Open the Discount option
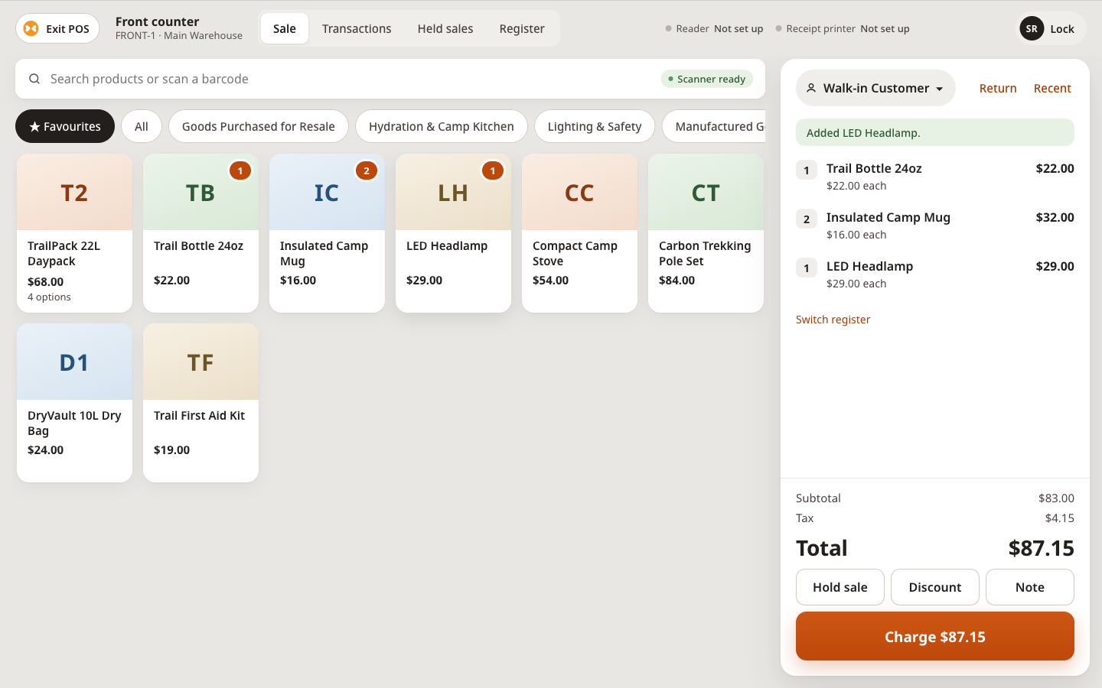1102x688 pixels. pyautogui.click(x=935, y=587)
